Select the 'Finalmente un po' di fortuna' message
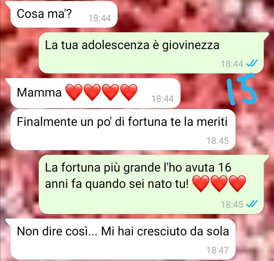This screenshot has width=274, height=261. tap(123, 130)
